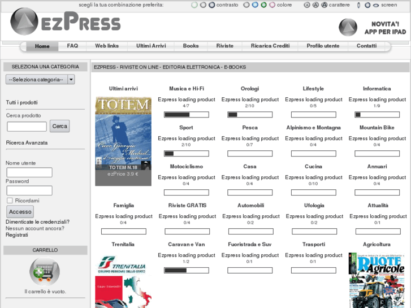Click the shopping cart icon

pyautogui.click(x=45, y=272)
